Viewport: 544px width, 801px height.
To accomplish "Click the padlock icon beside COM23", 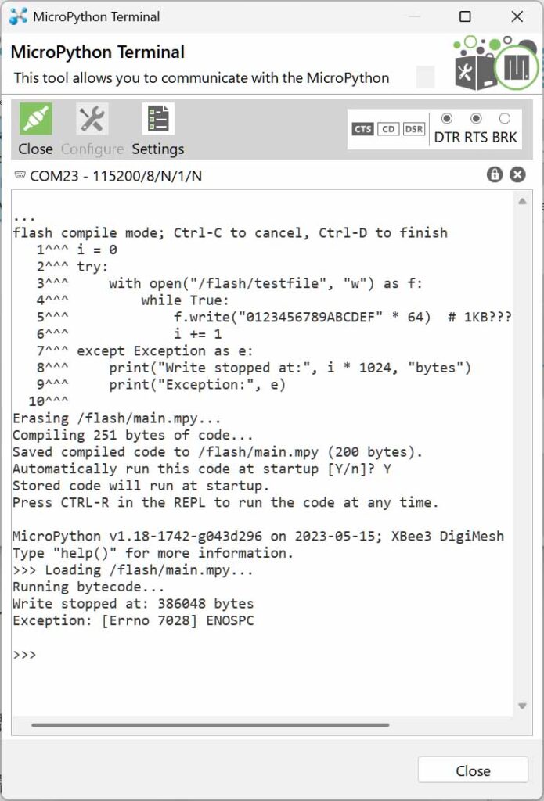I will [495, 175].
